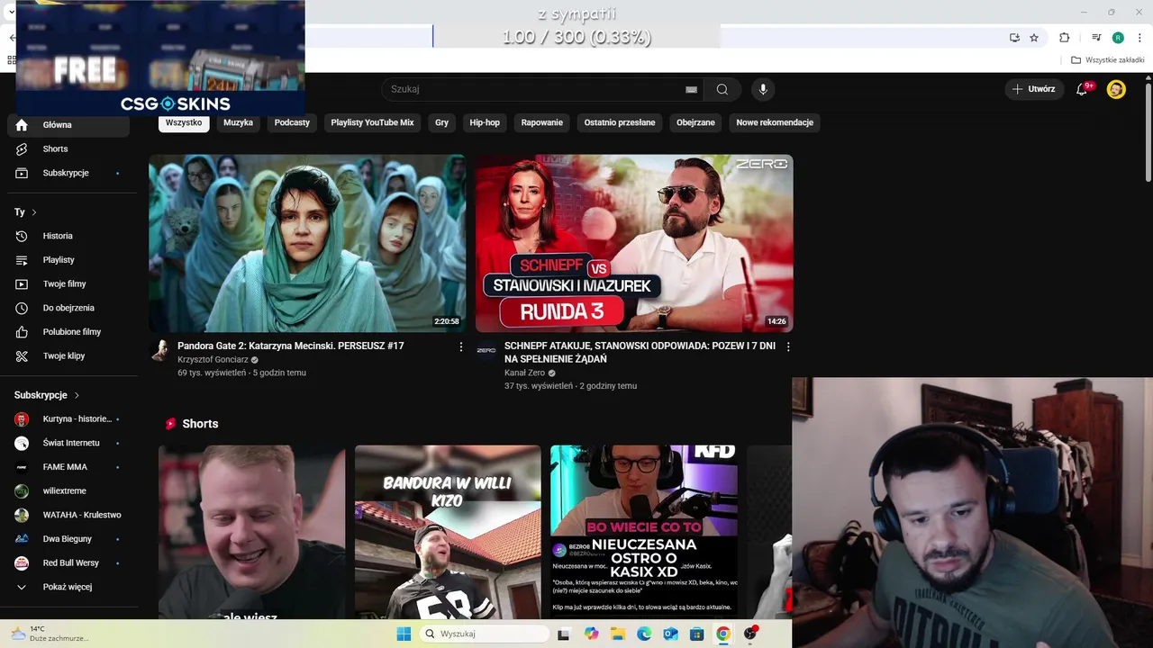1153x648 pixels.
Task: Open YouTube notifications bell
Action: [1083, 89]
